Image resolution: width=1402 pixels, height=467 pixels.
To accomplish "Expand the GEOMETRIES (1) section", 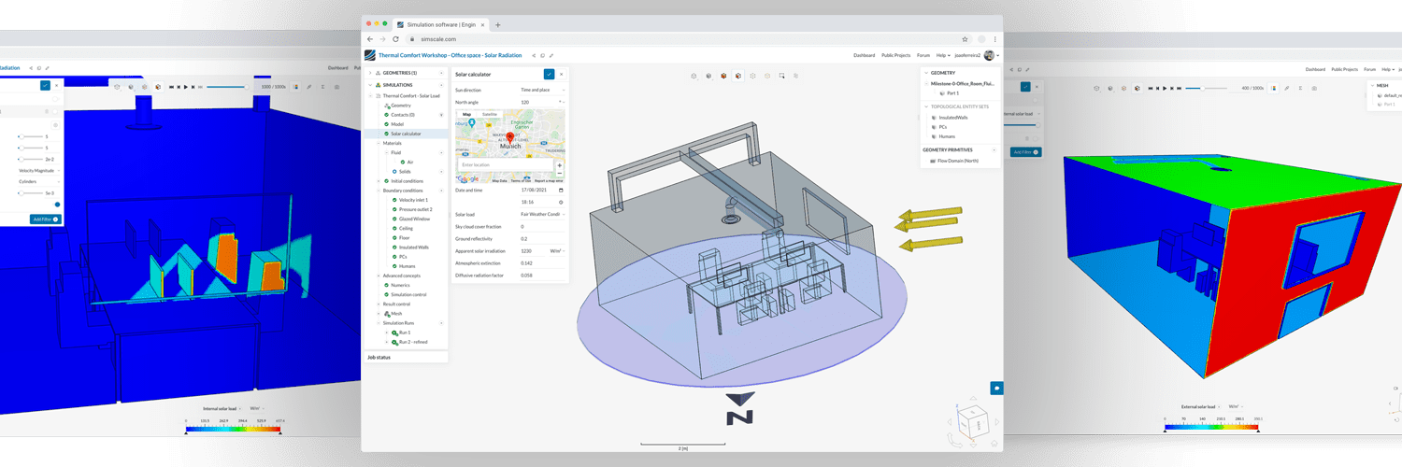I will (x=370, y=73).
